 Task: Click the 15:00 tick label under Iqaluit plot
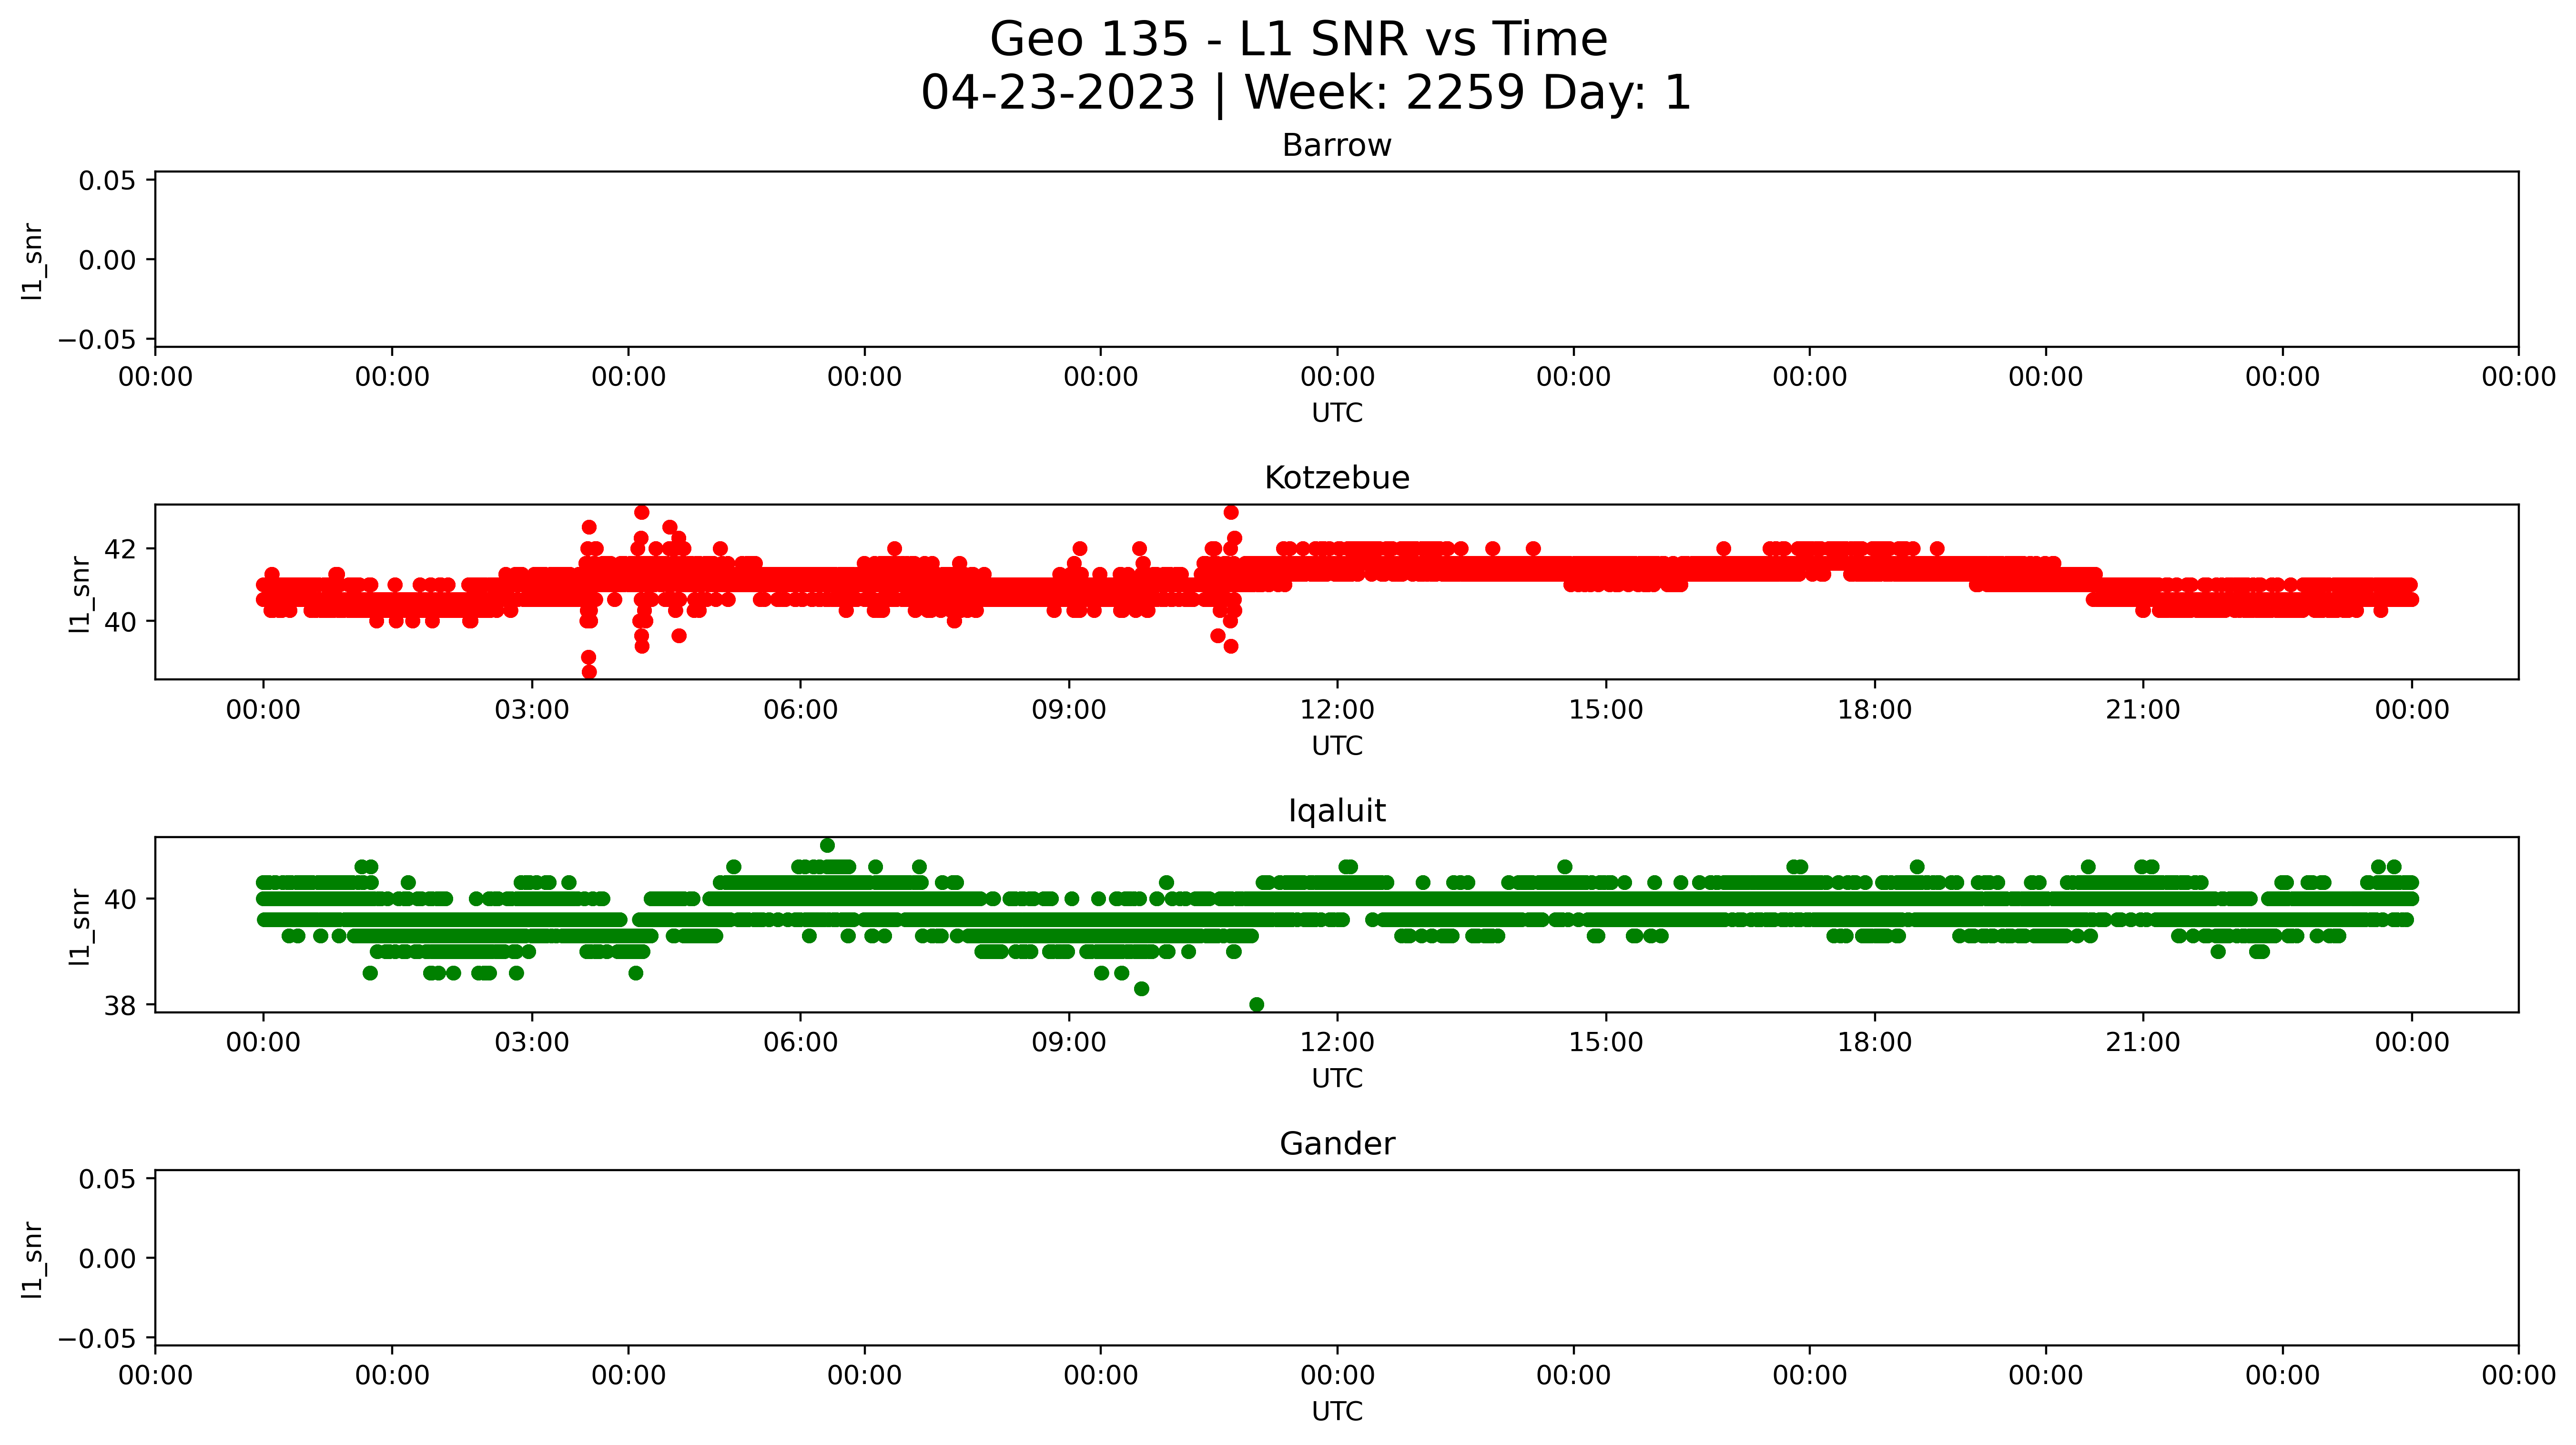pos(1606,1043)
